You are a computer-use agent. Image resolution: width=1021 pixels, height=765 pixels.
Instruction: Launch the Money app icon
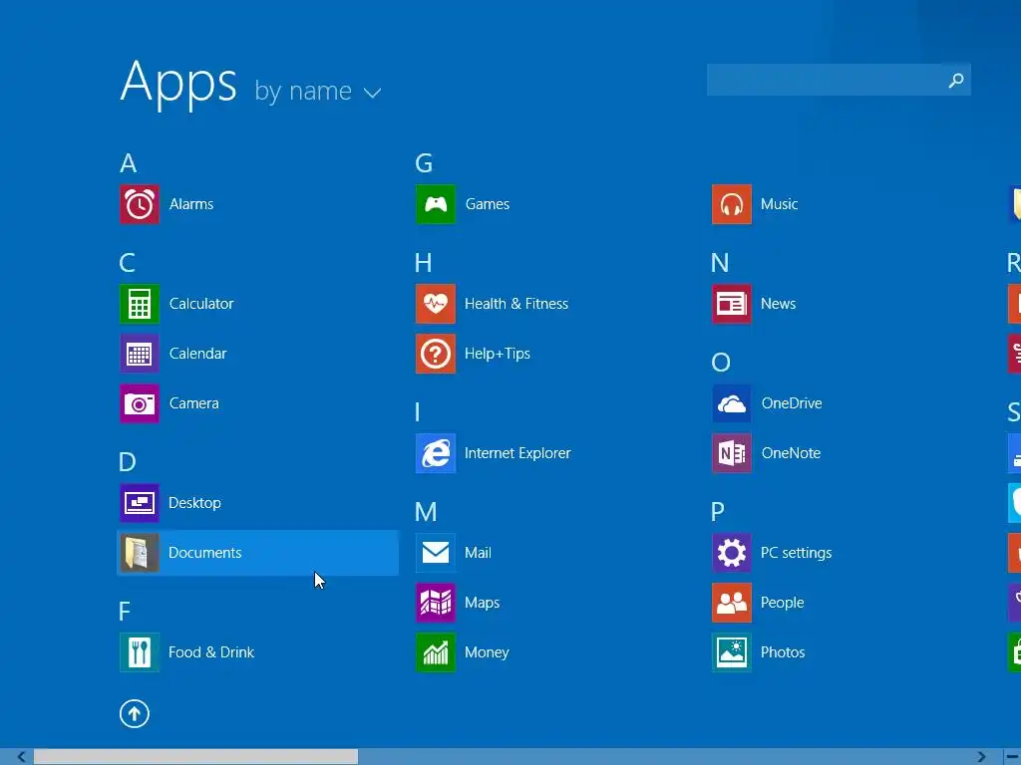tap(436, 652)
